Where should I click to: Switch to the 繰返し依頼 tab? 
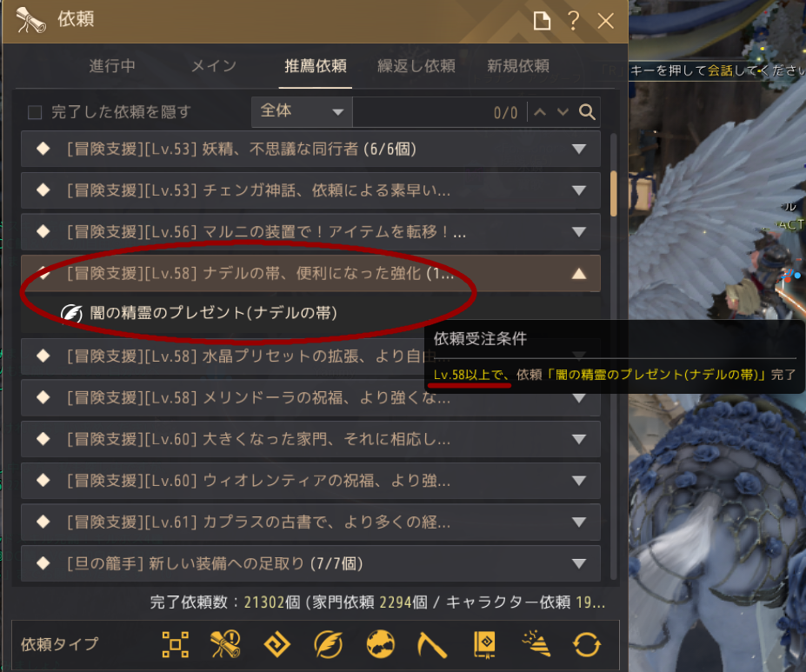(x=416, y=66)
